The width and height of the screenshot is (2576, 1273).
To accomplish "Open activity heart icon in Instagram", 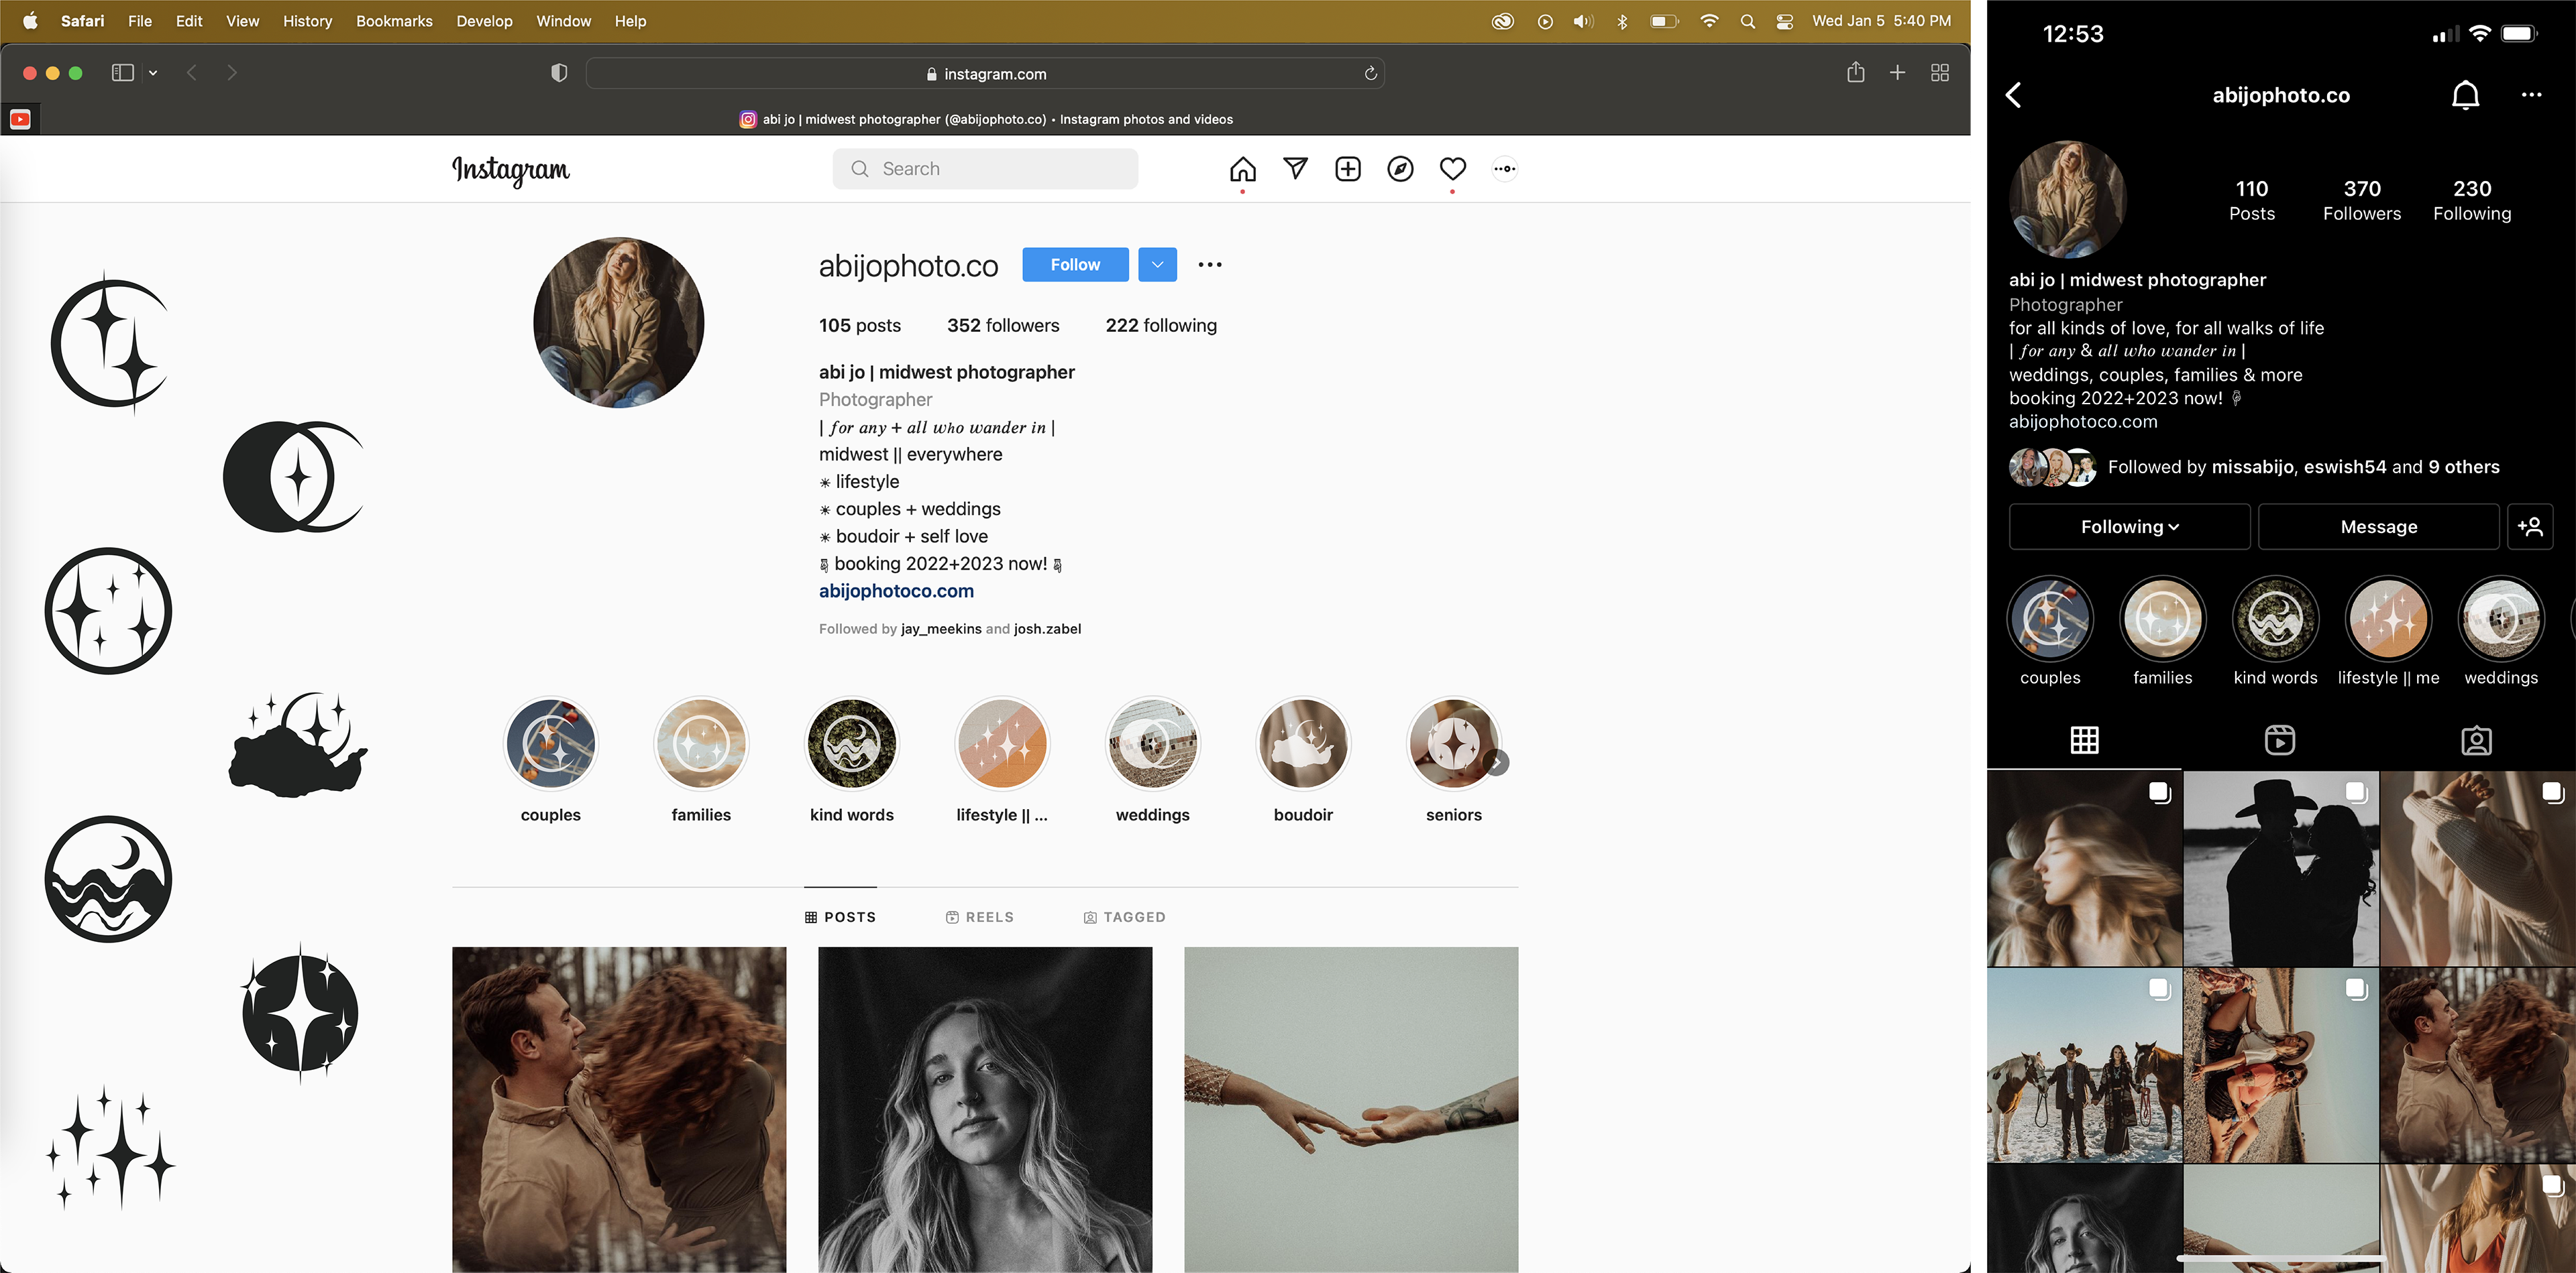I will coord(1452,169).
